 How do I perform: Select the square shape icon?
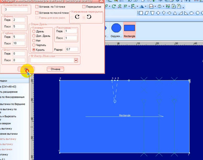click(141, 13)
